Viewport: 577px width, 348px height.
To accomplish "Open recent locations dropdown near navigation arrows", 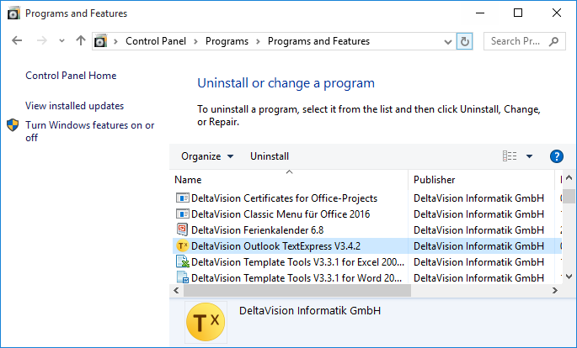I will tap(61, 41).
